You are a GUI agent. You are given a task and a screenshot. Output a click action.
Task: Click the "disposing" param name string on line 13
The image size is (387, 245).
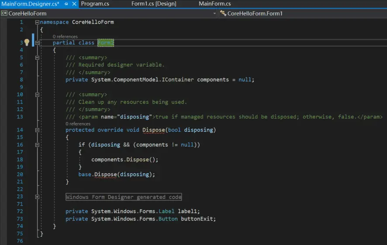(x=135, y=116)
